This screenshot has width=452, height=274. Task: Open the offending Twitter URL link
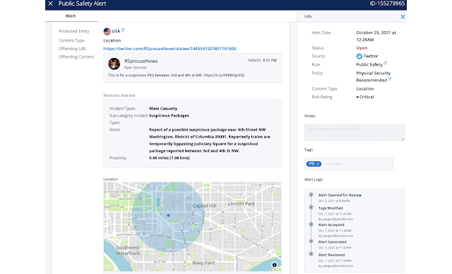(169, 49)
